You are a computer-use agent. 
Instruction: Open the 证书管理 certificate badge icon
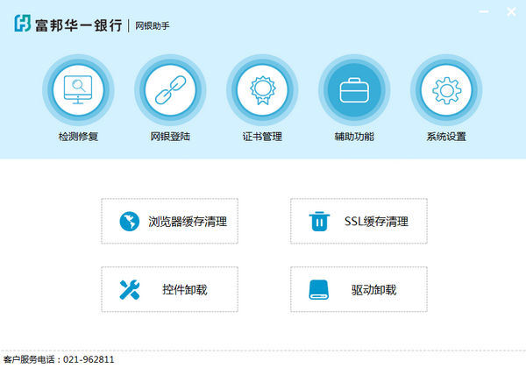(262, 90)
